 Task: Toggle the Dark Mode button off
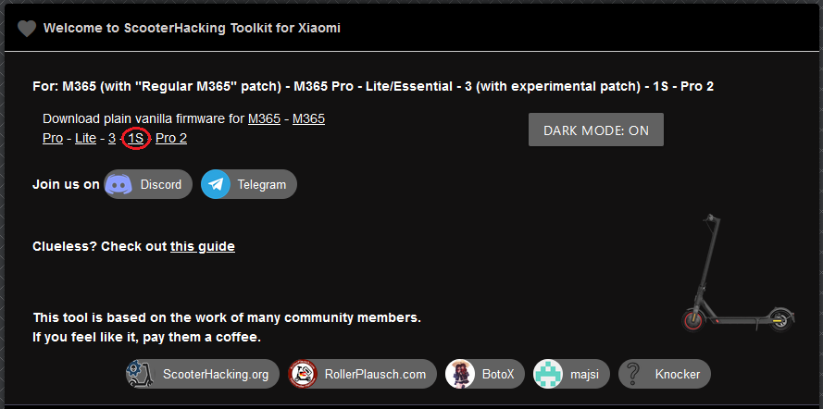point(596,130)
